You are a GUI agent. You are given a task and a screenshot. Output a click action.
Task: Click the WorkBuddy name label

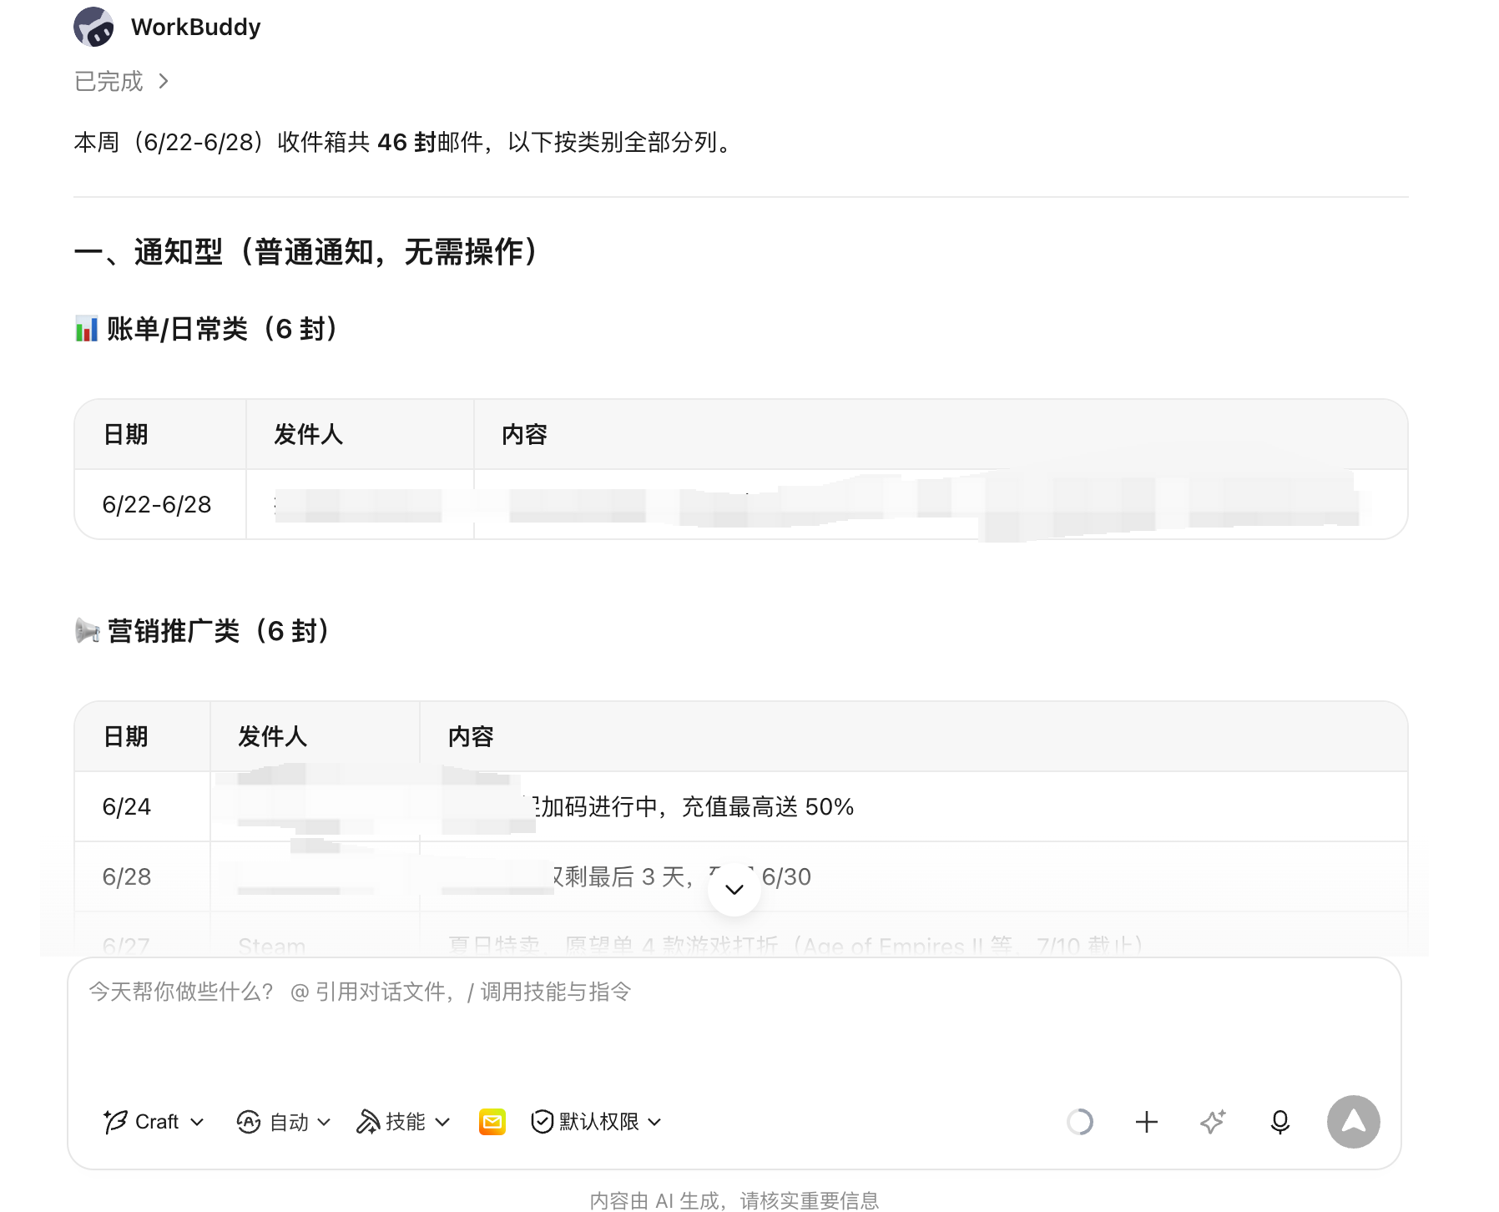tap(196, 27)
